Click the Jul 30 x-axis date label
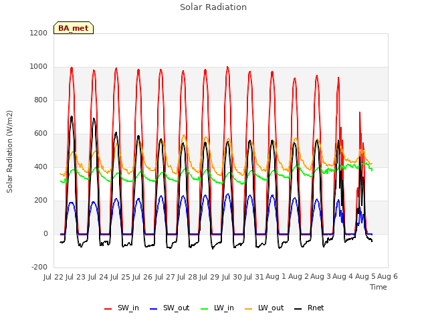The height and width of the screenshot is (321, 428). [232, 277]
